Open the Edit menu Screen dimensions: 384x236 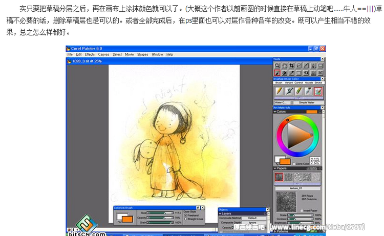click(79, 54)
